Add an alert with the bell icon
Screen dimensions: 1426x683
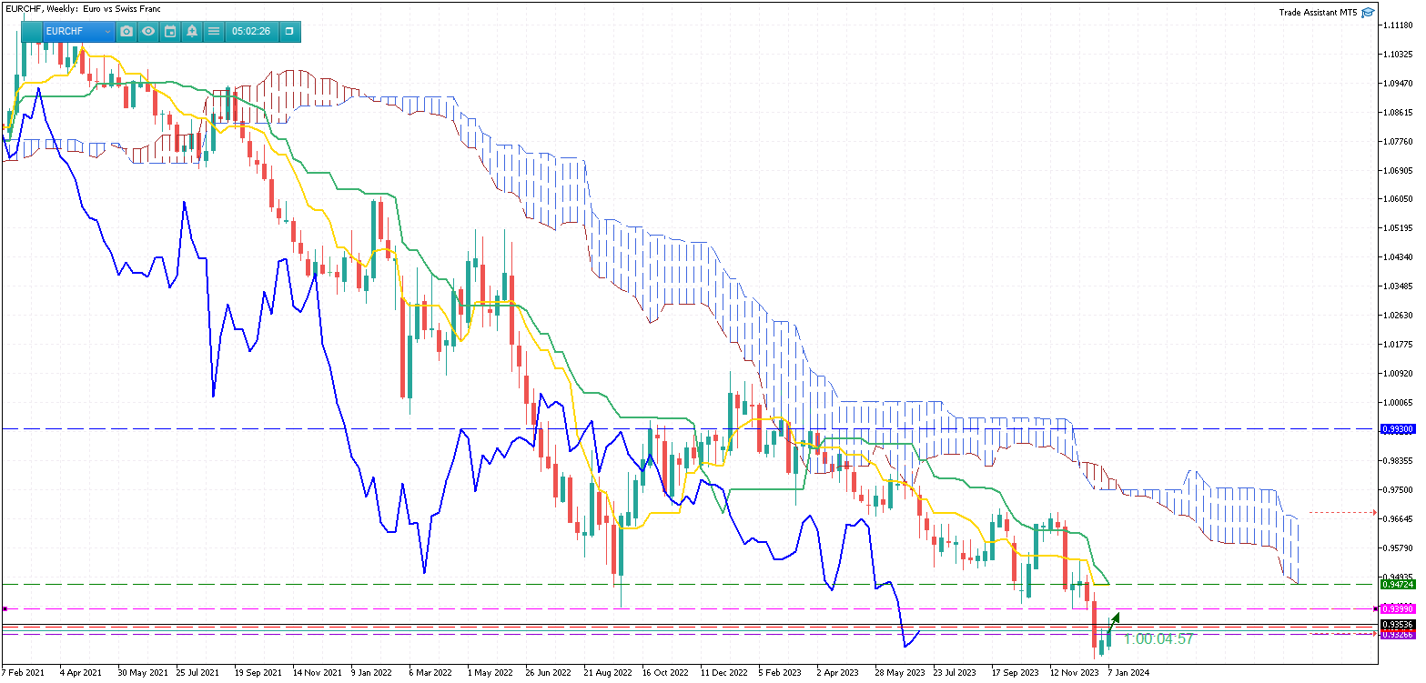[x=192, y=31]
